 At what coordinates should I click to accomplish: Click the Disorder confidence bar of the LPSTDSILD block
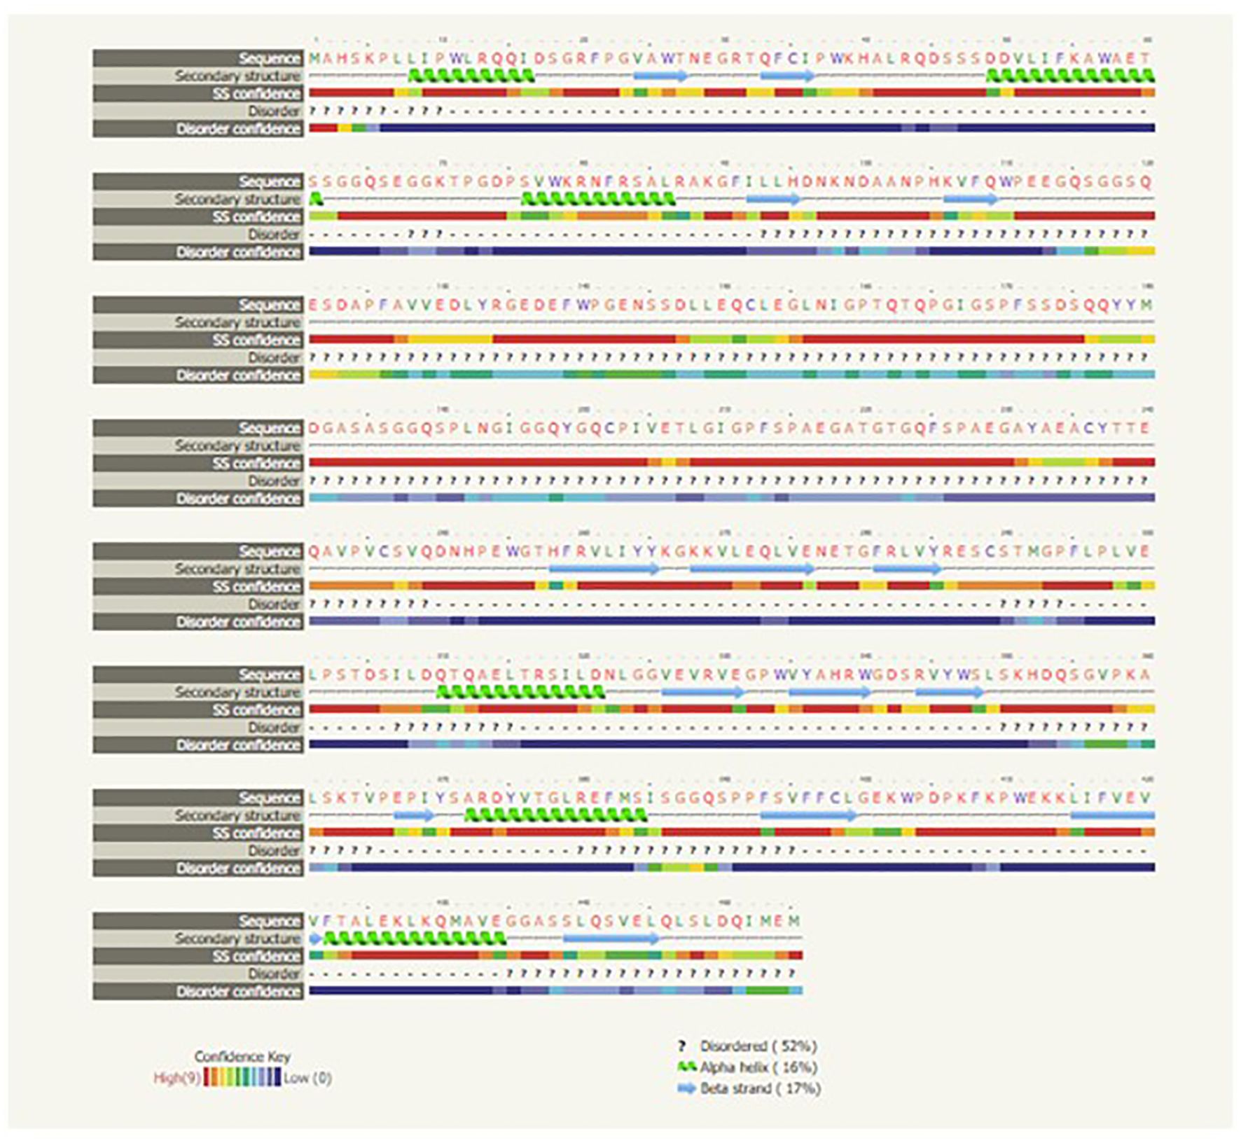click(732, 744)
